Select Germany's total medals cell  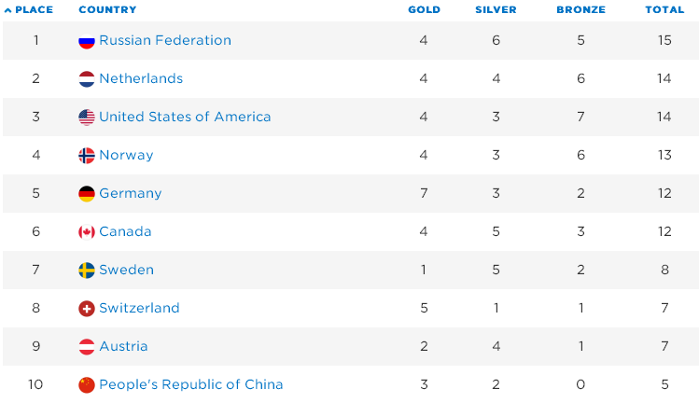664,194
